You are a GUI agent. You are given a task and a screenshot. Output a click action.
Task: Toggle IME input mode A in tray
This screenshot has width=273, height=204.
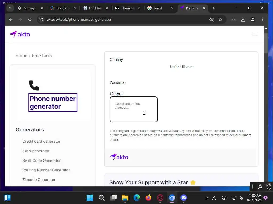214,198
